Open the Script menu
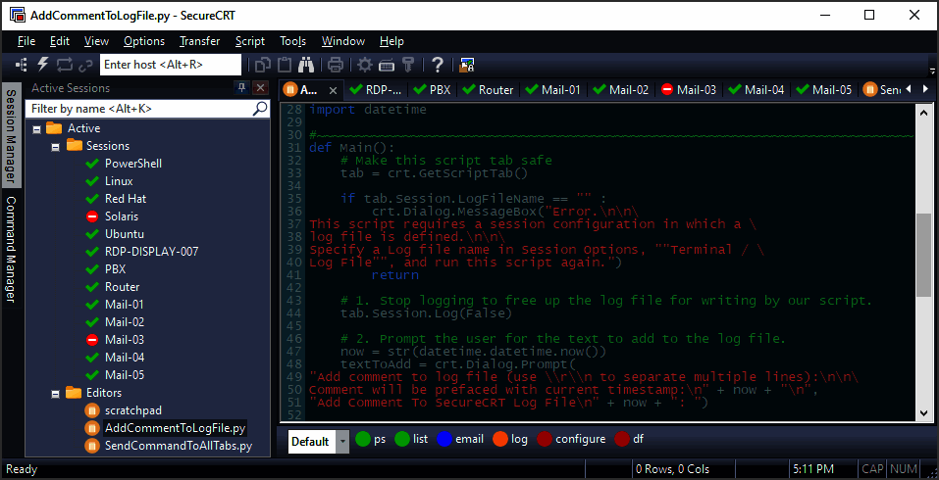This screenshot has width=939, height=480. tap(250, 41)
